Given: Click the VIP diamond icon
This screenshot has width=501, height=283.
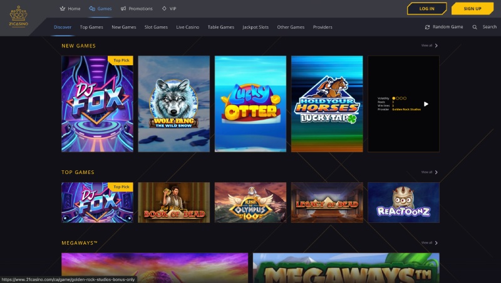Looking at the screenshot, I should click(x=164, y=9).
